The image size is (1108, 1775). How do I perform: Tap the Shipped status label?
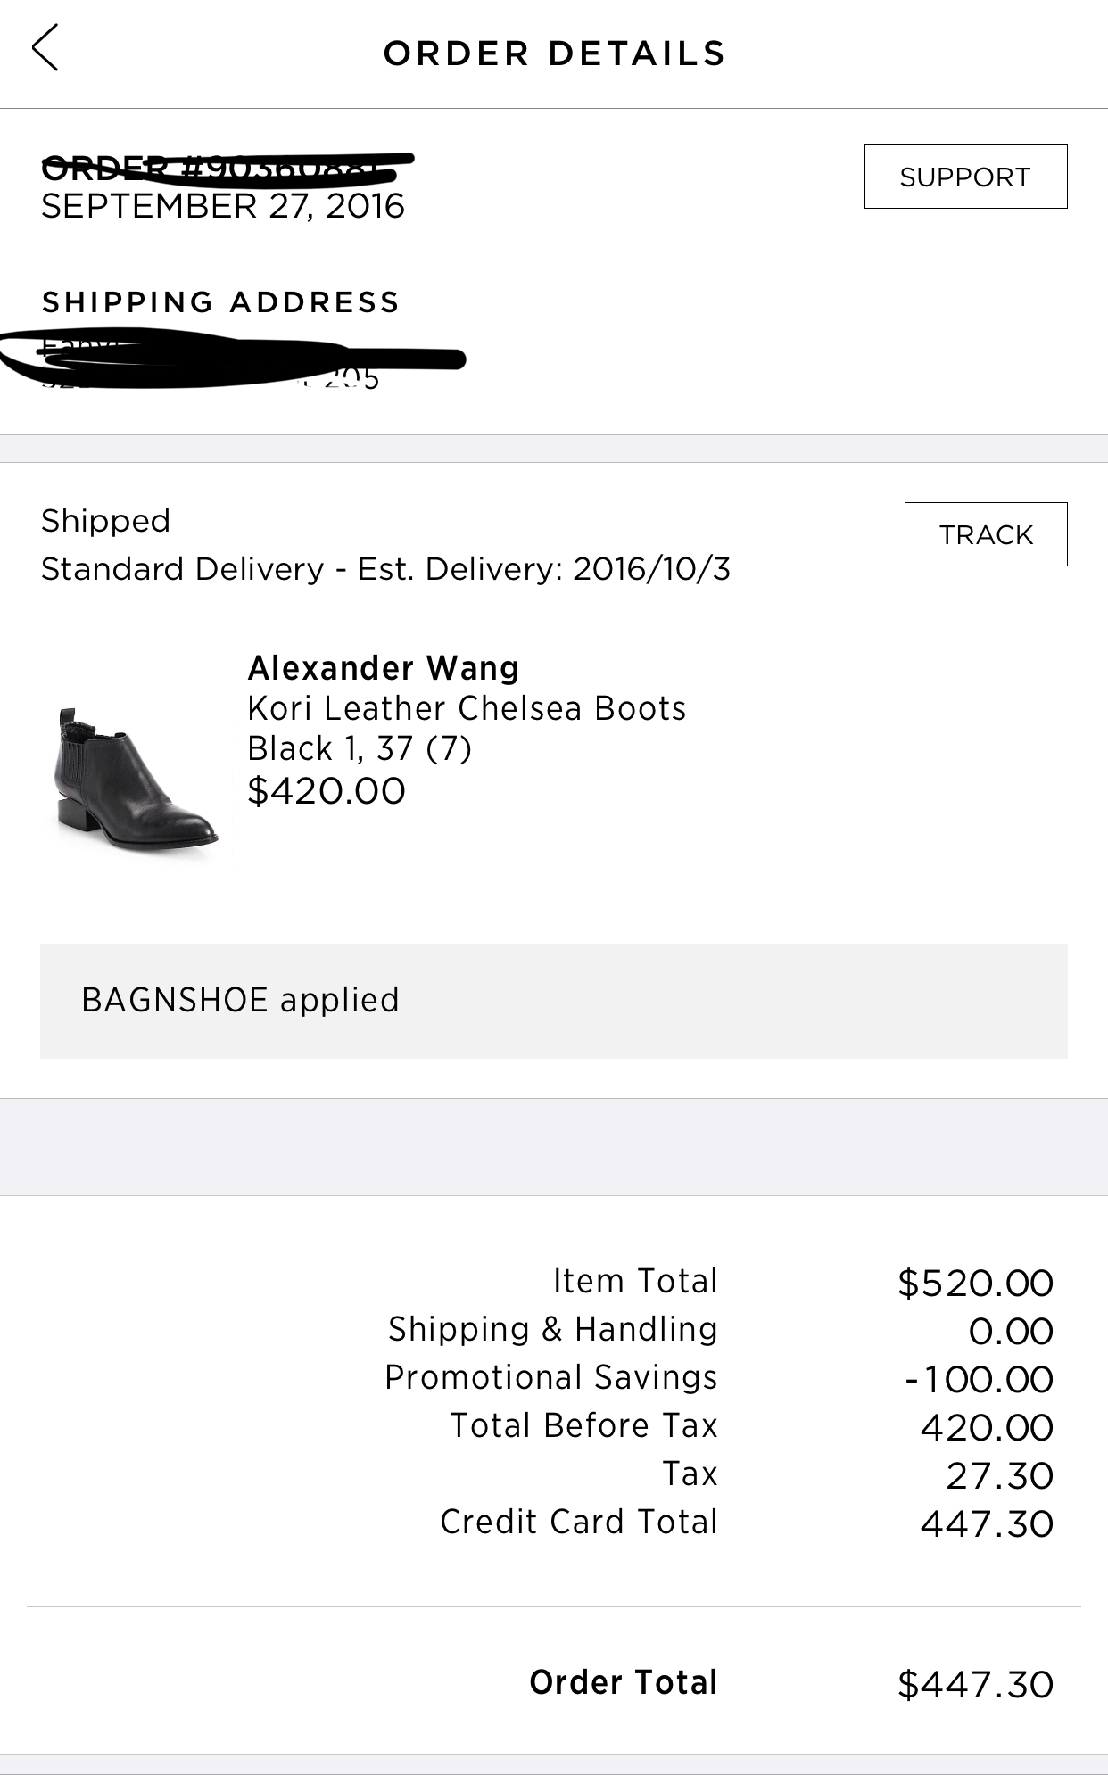point(105,521)
